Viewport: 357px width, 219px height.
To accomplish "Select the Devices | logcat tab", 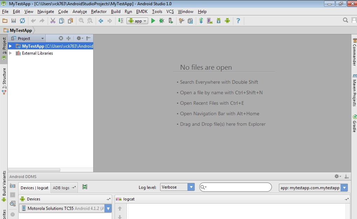I will [x=34, y=188].
